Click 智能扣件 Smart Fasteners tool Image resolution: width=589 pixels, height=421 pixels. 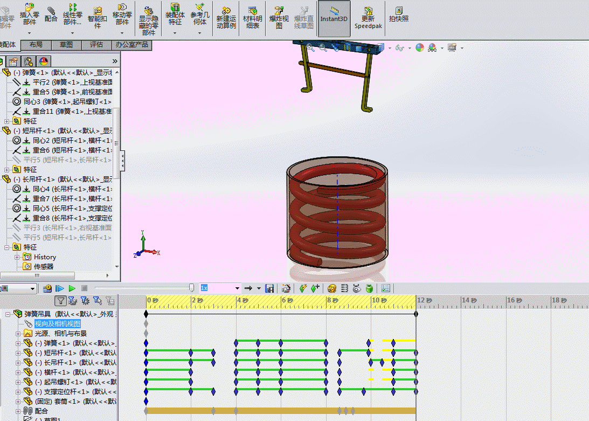coord(98,18)
